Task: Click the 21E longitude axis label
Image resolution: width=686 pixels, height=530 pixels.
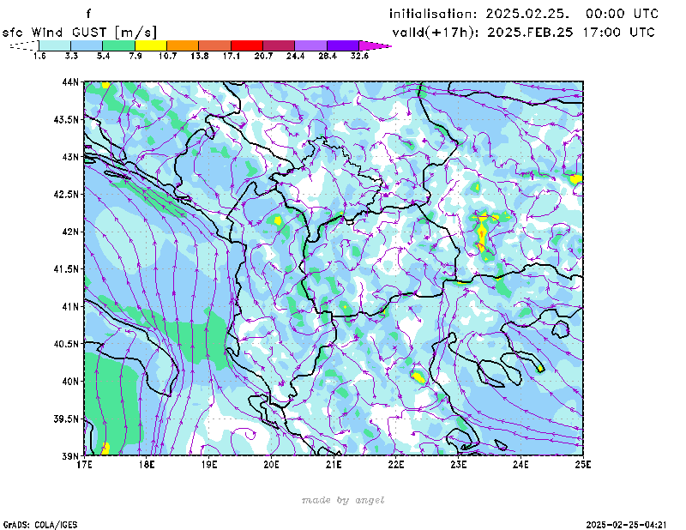Action: point(334,464)
